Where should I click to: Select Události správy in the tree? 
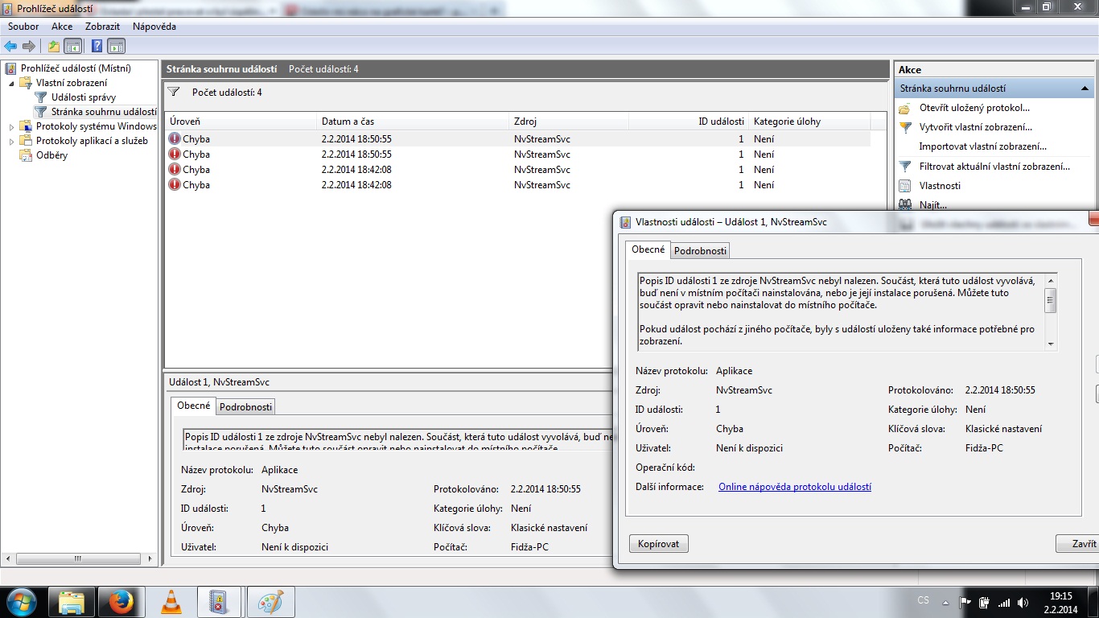84,97
